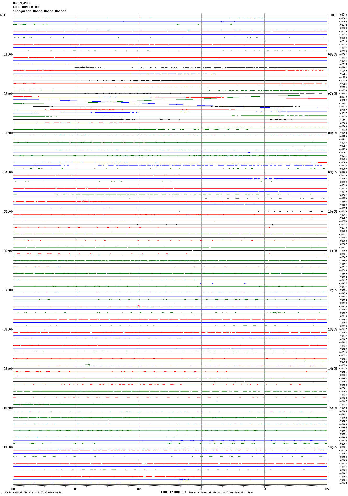Click the Chagarton Banda Ancha Norte station name
The width and height of the screenshot is (348, 496).
[x=40, y=11]
